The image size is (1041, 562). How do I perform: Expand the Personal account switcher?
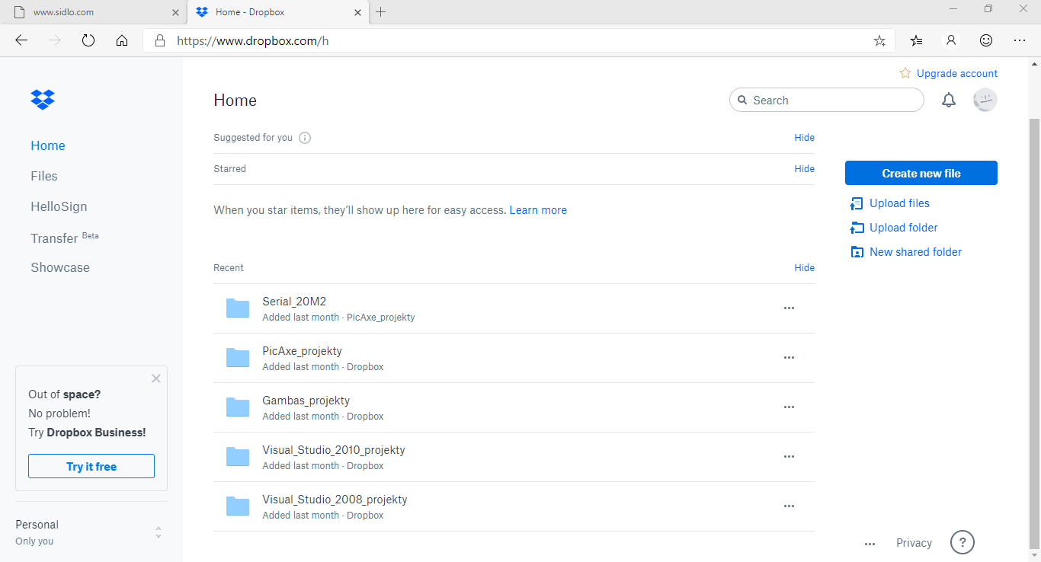pos(158,532)
